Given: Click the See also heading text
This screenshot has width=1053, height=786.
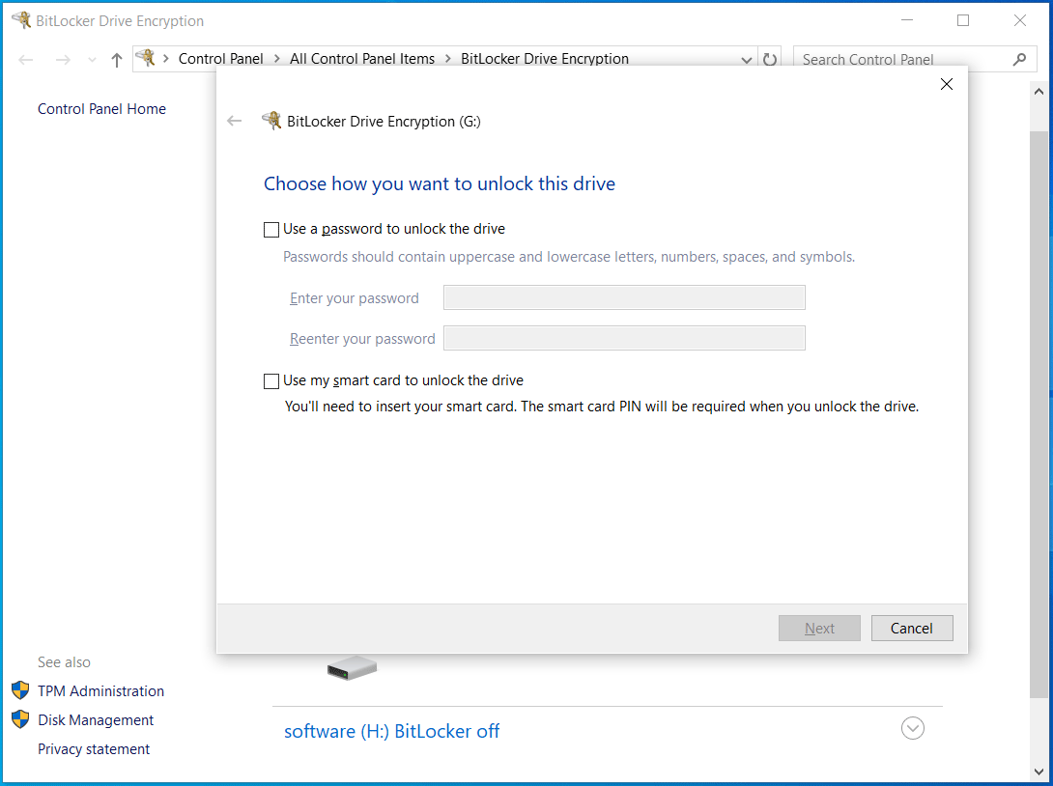Looking at the screenshot, I should coord(64,661).
